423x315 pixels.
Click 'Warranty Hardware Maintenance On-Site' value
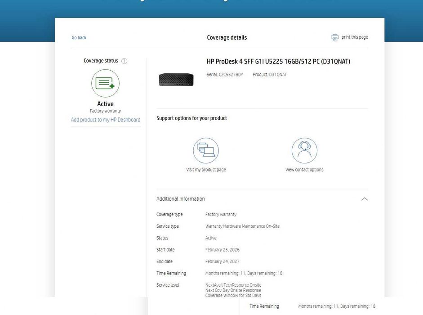(x=242, y=226)
